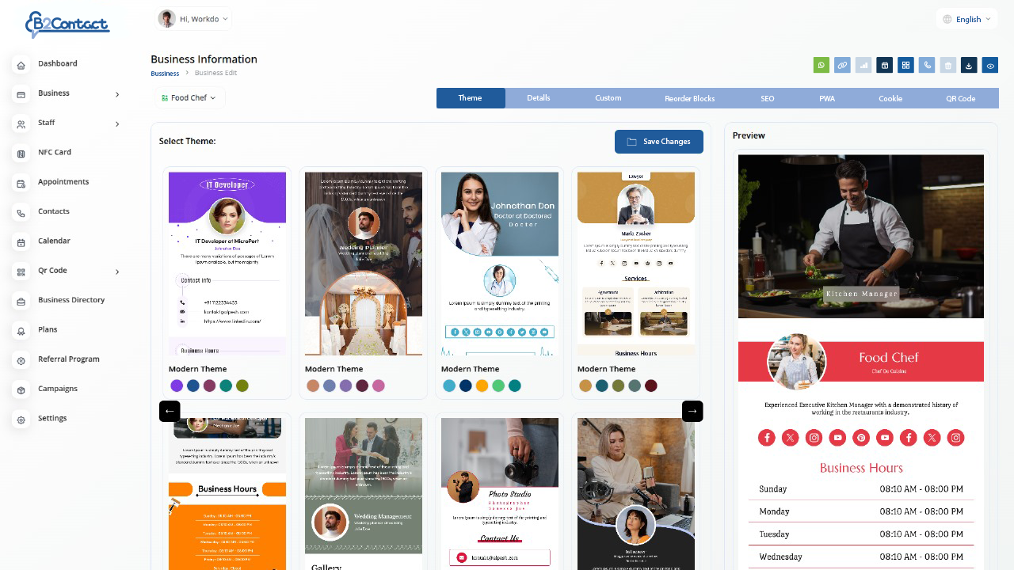1014x570 pixels.
Task: Delete business using the trash icon
Action: [948, 65]
